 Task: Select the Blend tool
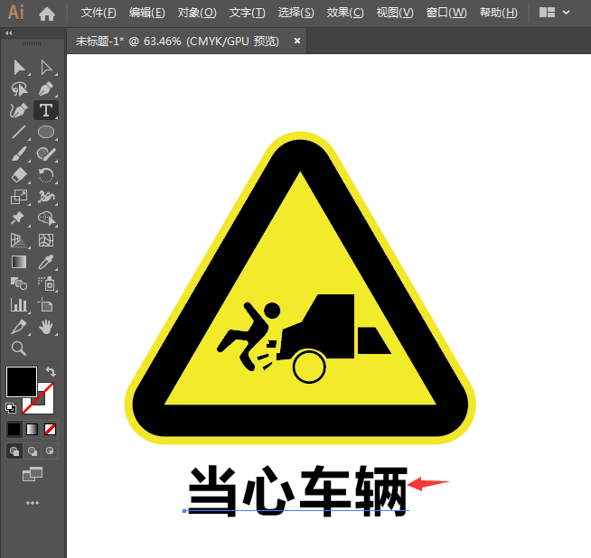19,284
